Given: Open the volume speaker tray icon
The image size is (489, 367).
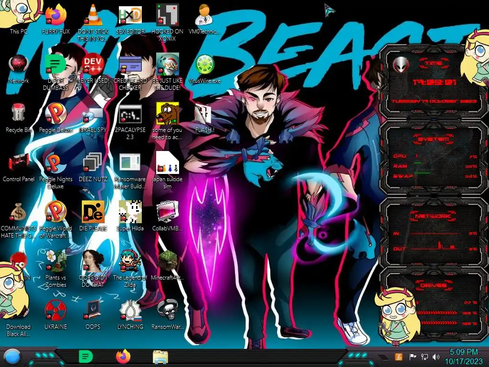Looking at the screenshot, I should 436,356.
